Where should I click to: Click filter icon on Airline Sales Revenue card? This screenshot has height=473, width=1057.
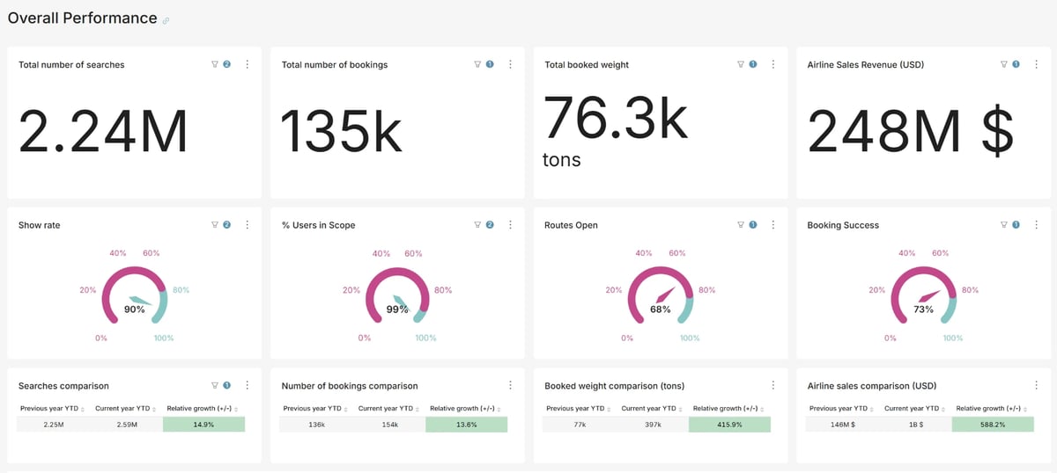(1003, 64)
